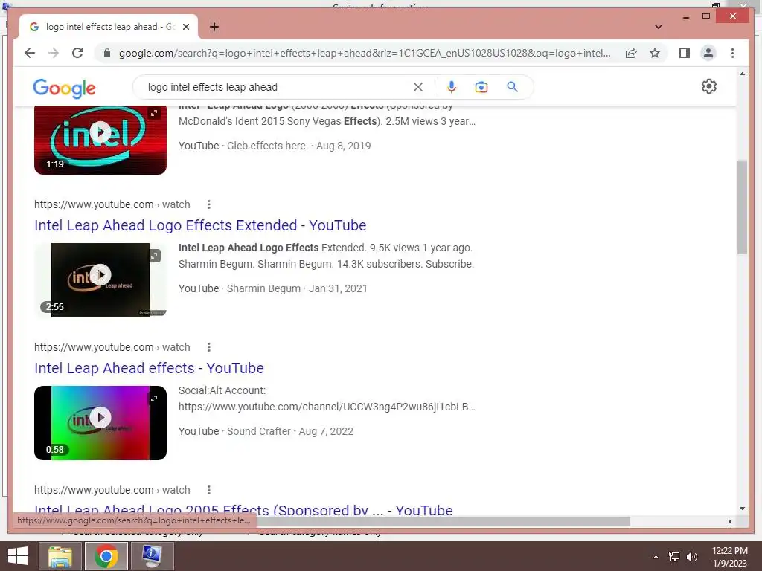Open the network tray icon
Viewport: 762px width, 571px height.
tap(674, 557)
